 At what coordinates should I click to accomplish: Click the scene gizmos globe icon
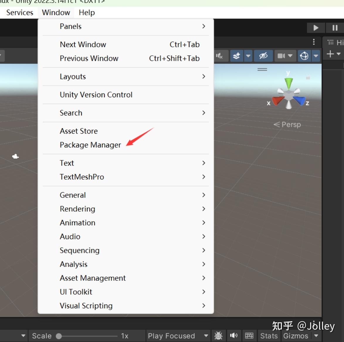pos(304,56)
